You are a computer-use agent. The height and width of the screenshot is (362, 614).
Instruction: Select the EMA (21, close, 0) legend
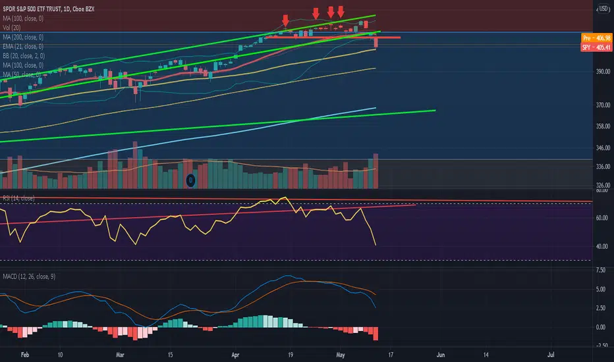23,47
